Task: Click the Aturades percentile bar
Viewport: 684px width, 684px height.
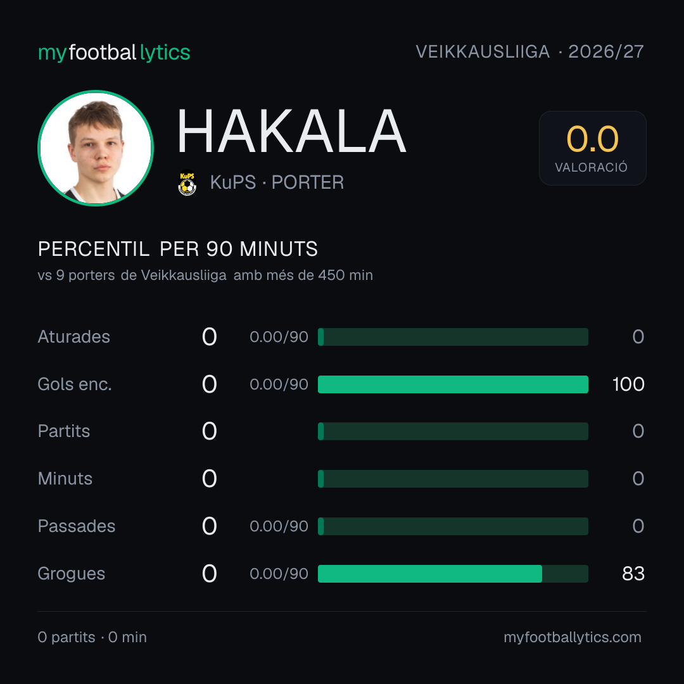Action: (x=453, y=337)
